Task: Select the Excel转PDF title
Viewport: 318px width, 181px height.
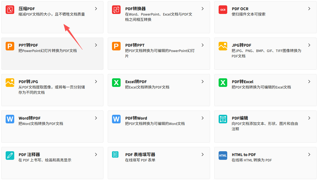Action: click(x=136, y=82)
